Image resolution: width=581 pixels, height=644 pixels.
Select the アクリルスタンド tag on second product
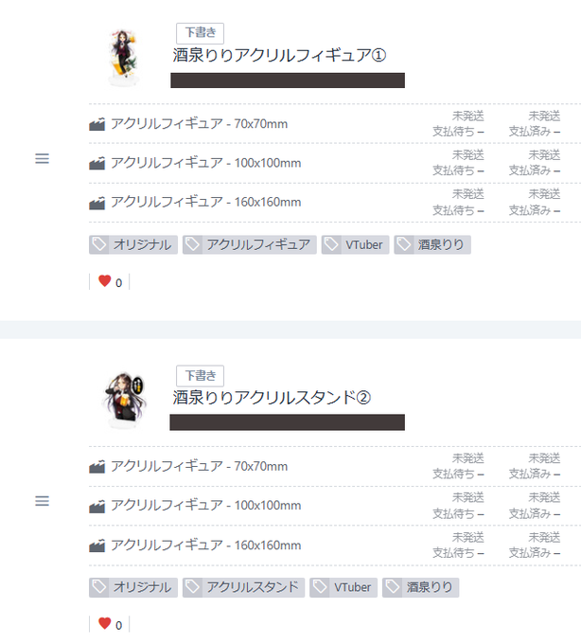(243, 587)
